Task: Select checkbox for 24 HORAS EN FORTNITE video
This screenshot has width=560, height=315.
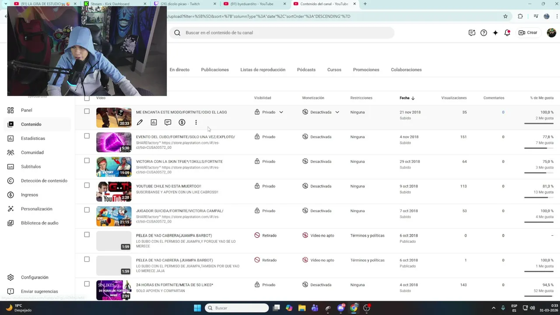Action: pyautogui.click(x=87, y=284)
